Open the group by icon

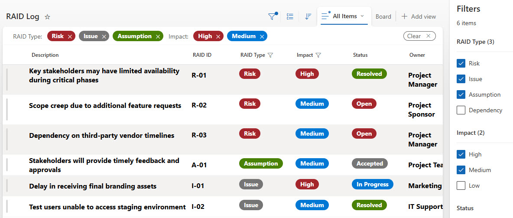pos(290,16)
